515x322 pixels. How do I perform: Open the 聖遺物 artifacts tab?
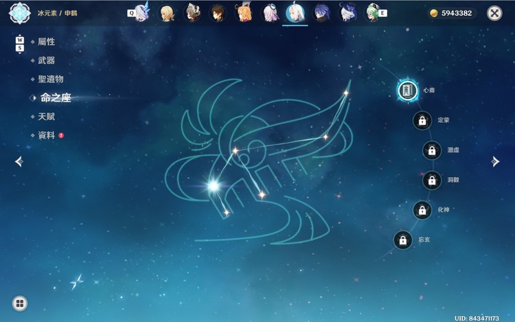point(50,79)
